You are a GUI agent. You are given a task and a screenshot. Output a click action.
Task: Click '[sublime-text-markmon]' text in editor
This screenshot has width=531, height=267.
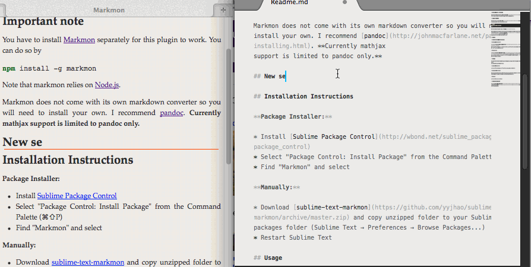pyautogui.click(x=332, y=207)
